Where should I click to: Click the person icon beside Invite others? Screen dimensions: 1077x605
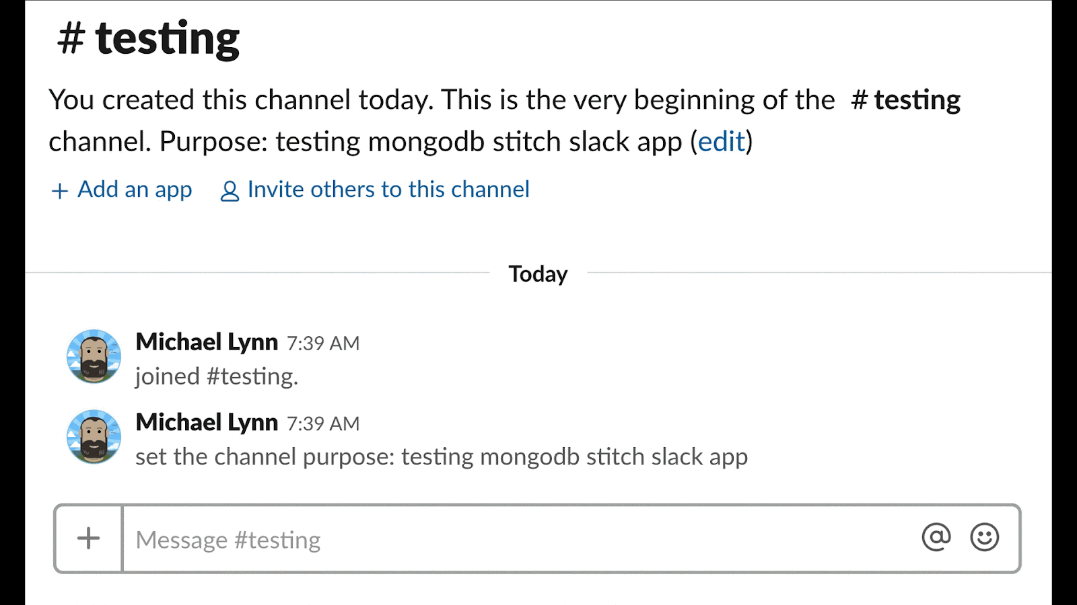click(x=230, y=191)
